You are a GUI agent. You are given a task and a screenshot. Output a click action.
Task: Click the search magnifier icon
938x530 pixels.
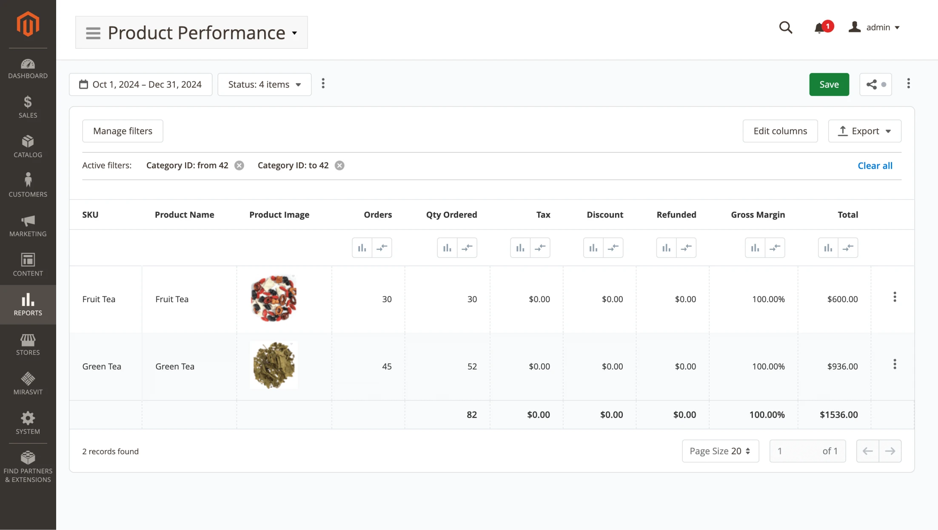785,27
